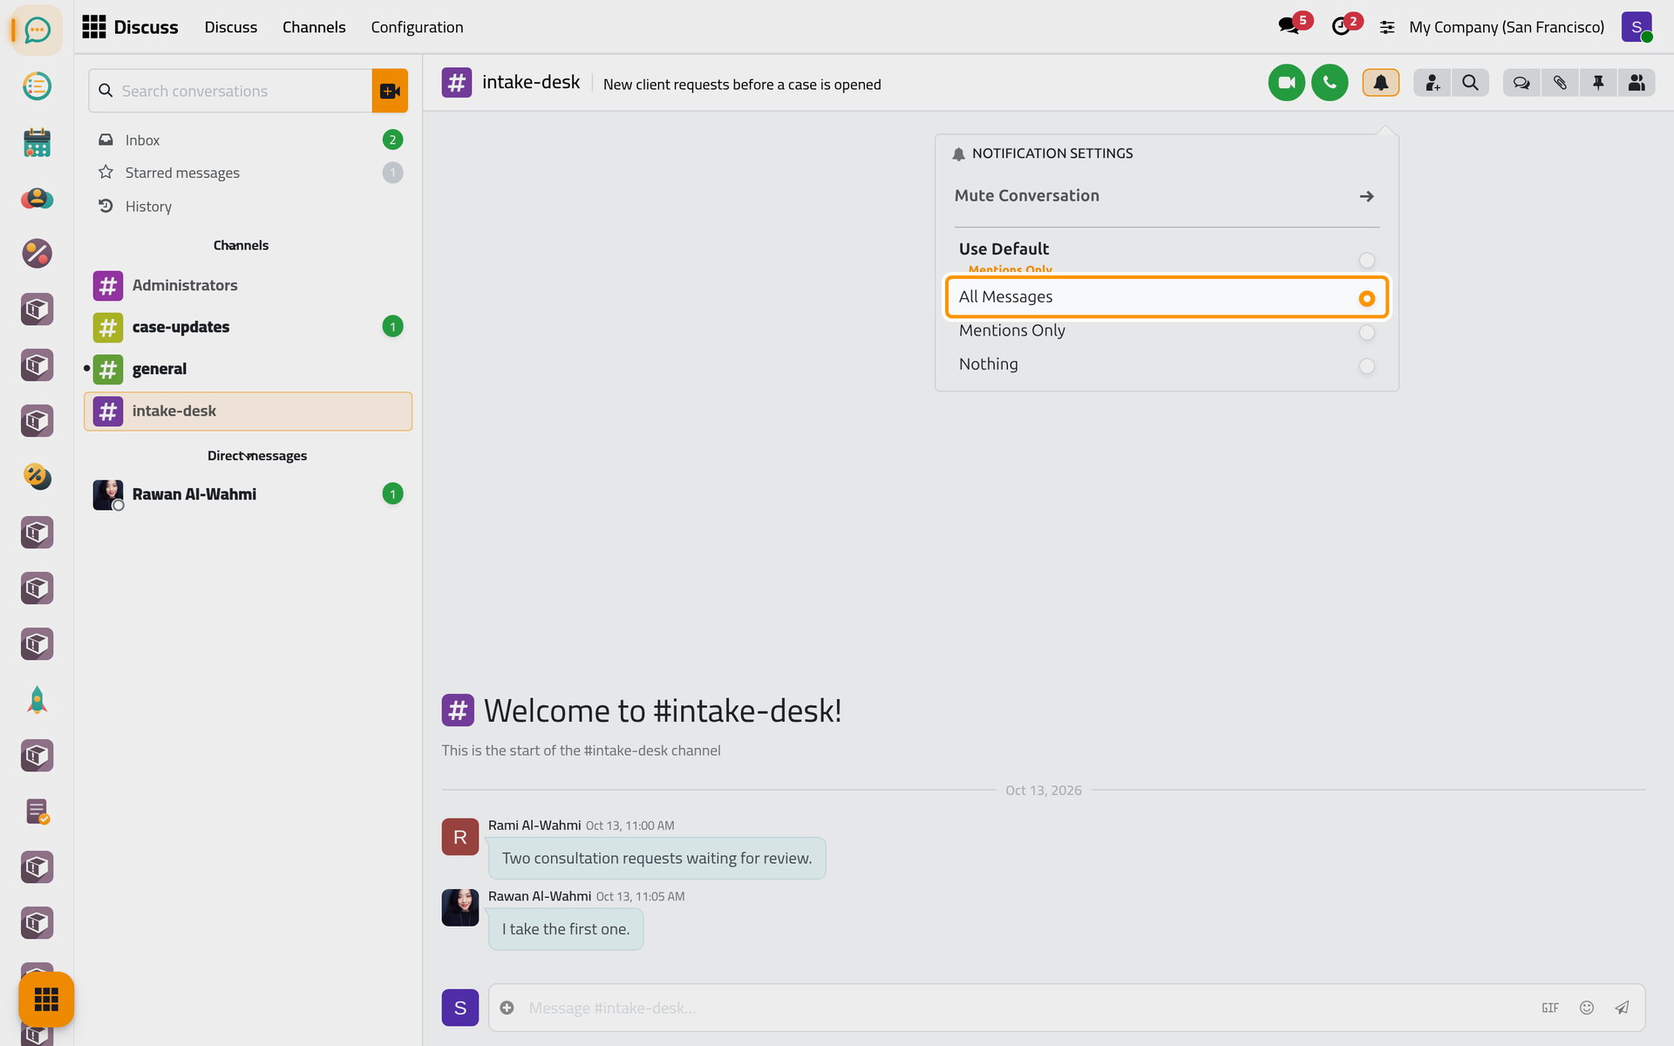Start a video call in intake-desk

tap(1286, 83)
